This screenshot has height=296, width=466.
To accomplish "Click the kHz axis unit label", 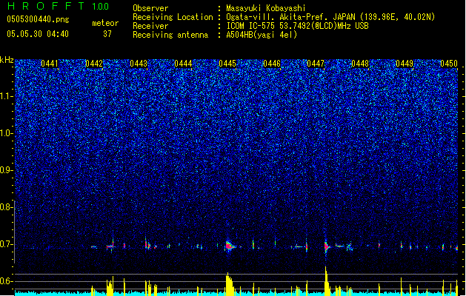I will tap(7, 60).
